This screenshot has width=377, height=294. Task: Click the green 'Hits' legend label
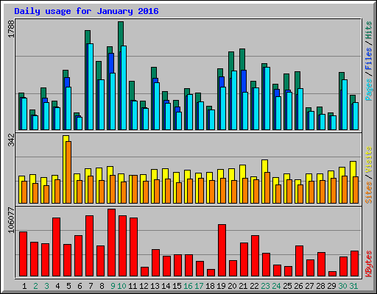[x=369, y=30]
